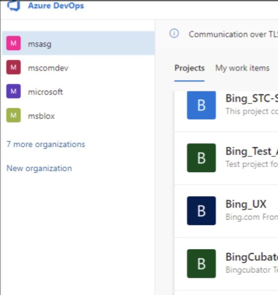Select the msblox organization
Image resolution: width=278 pixels, height=295 pixels.
coord(78,116)
